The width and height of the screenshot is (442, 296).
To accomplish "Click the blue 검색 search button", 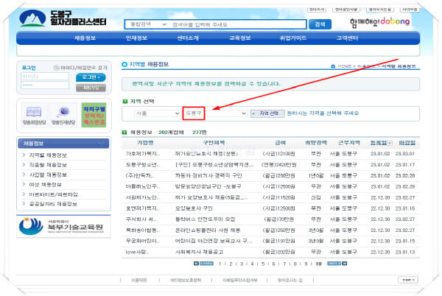I will pyautogui.click(x=320, y=24).
